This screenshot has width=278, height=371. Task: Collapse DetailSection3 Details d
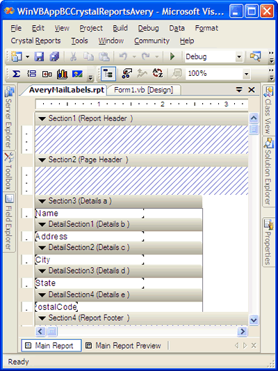pos(42,271)
